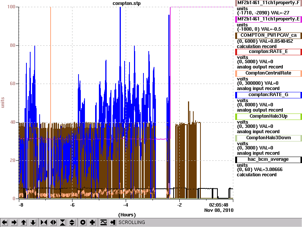Click the VAL=0.0540452 reading
The width and height of the screenshot is (302, 227).
[x=276, y=41]
